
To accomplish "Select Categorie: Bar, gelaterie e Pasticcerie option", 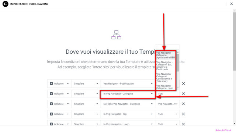I will [166, 66].
